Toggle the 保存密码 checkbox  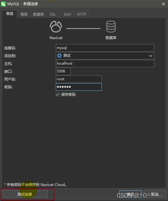[58, 95]
